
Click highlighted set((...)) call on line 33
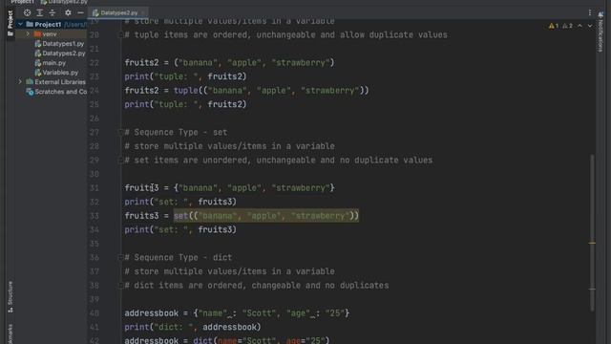(266, 216)
